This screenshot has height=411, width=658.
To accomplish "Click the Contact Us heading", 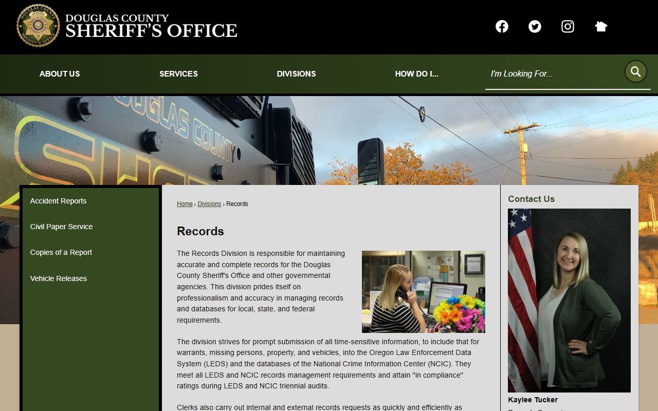I will 531,199.
